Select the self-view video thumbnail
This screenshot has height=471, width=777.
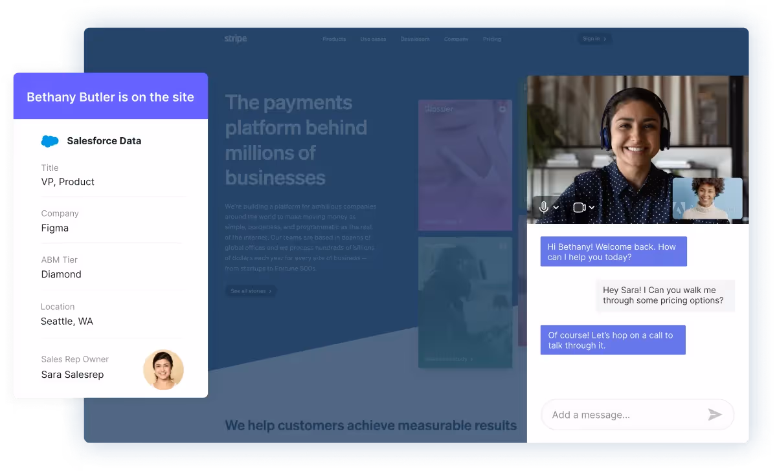pos(708,199)
